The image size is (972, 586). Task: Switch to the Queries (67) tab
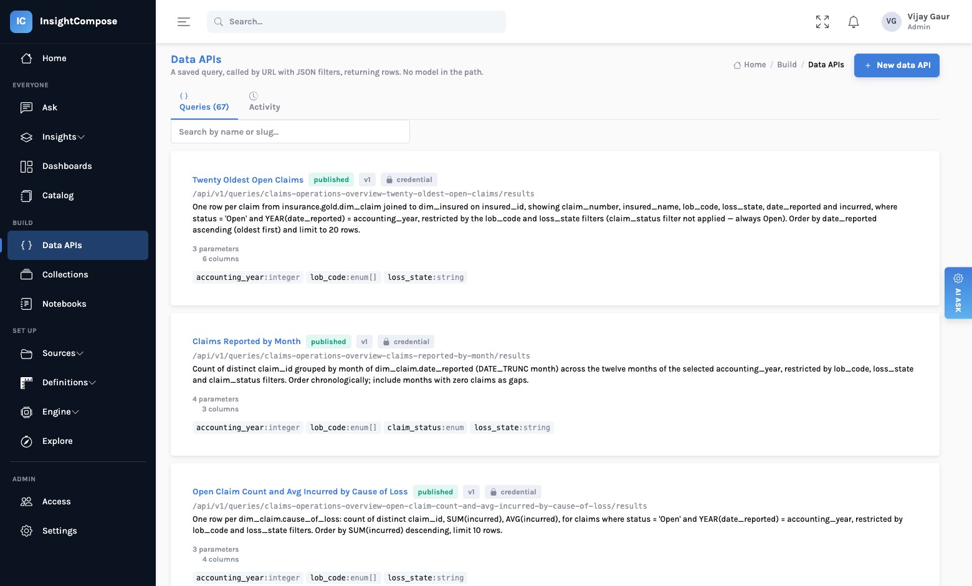click(204, 102)
